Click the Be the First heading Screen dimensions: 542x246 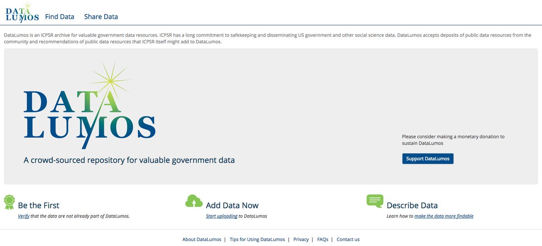click(39, 205)
